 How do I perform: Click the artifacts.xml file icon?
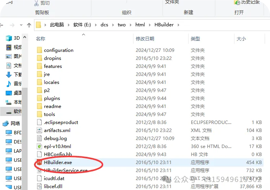[x=39, y=130]
